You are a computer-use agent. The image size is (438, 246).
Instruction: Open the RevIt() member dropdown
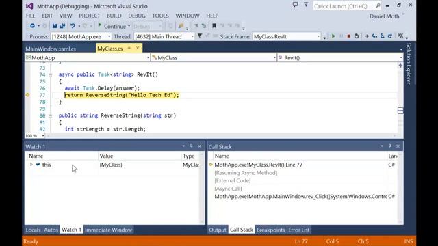click(401, 57)
